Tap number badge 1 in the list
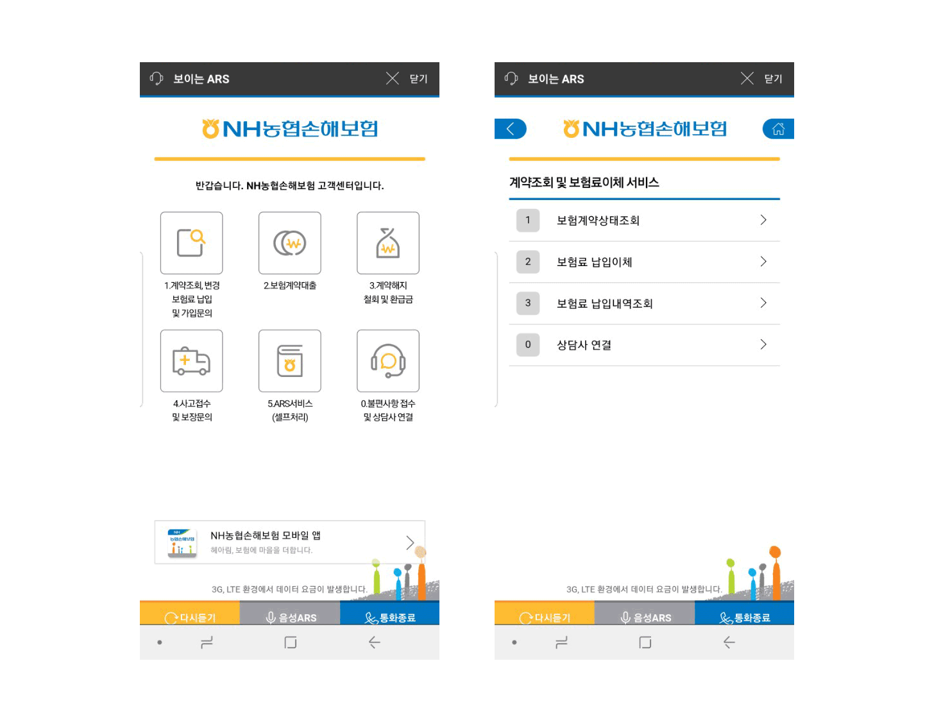 pyautogui.click(x=528, y=221)
